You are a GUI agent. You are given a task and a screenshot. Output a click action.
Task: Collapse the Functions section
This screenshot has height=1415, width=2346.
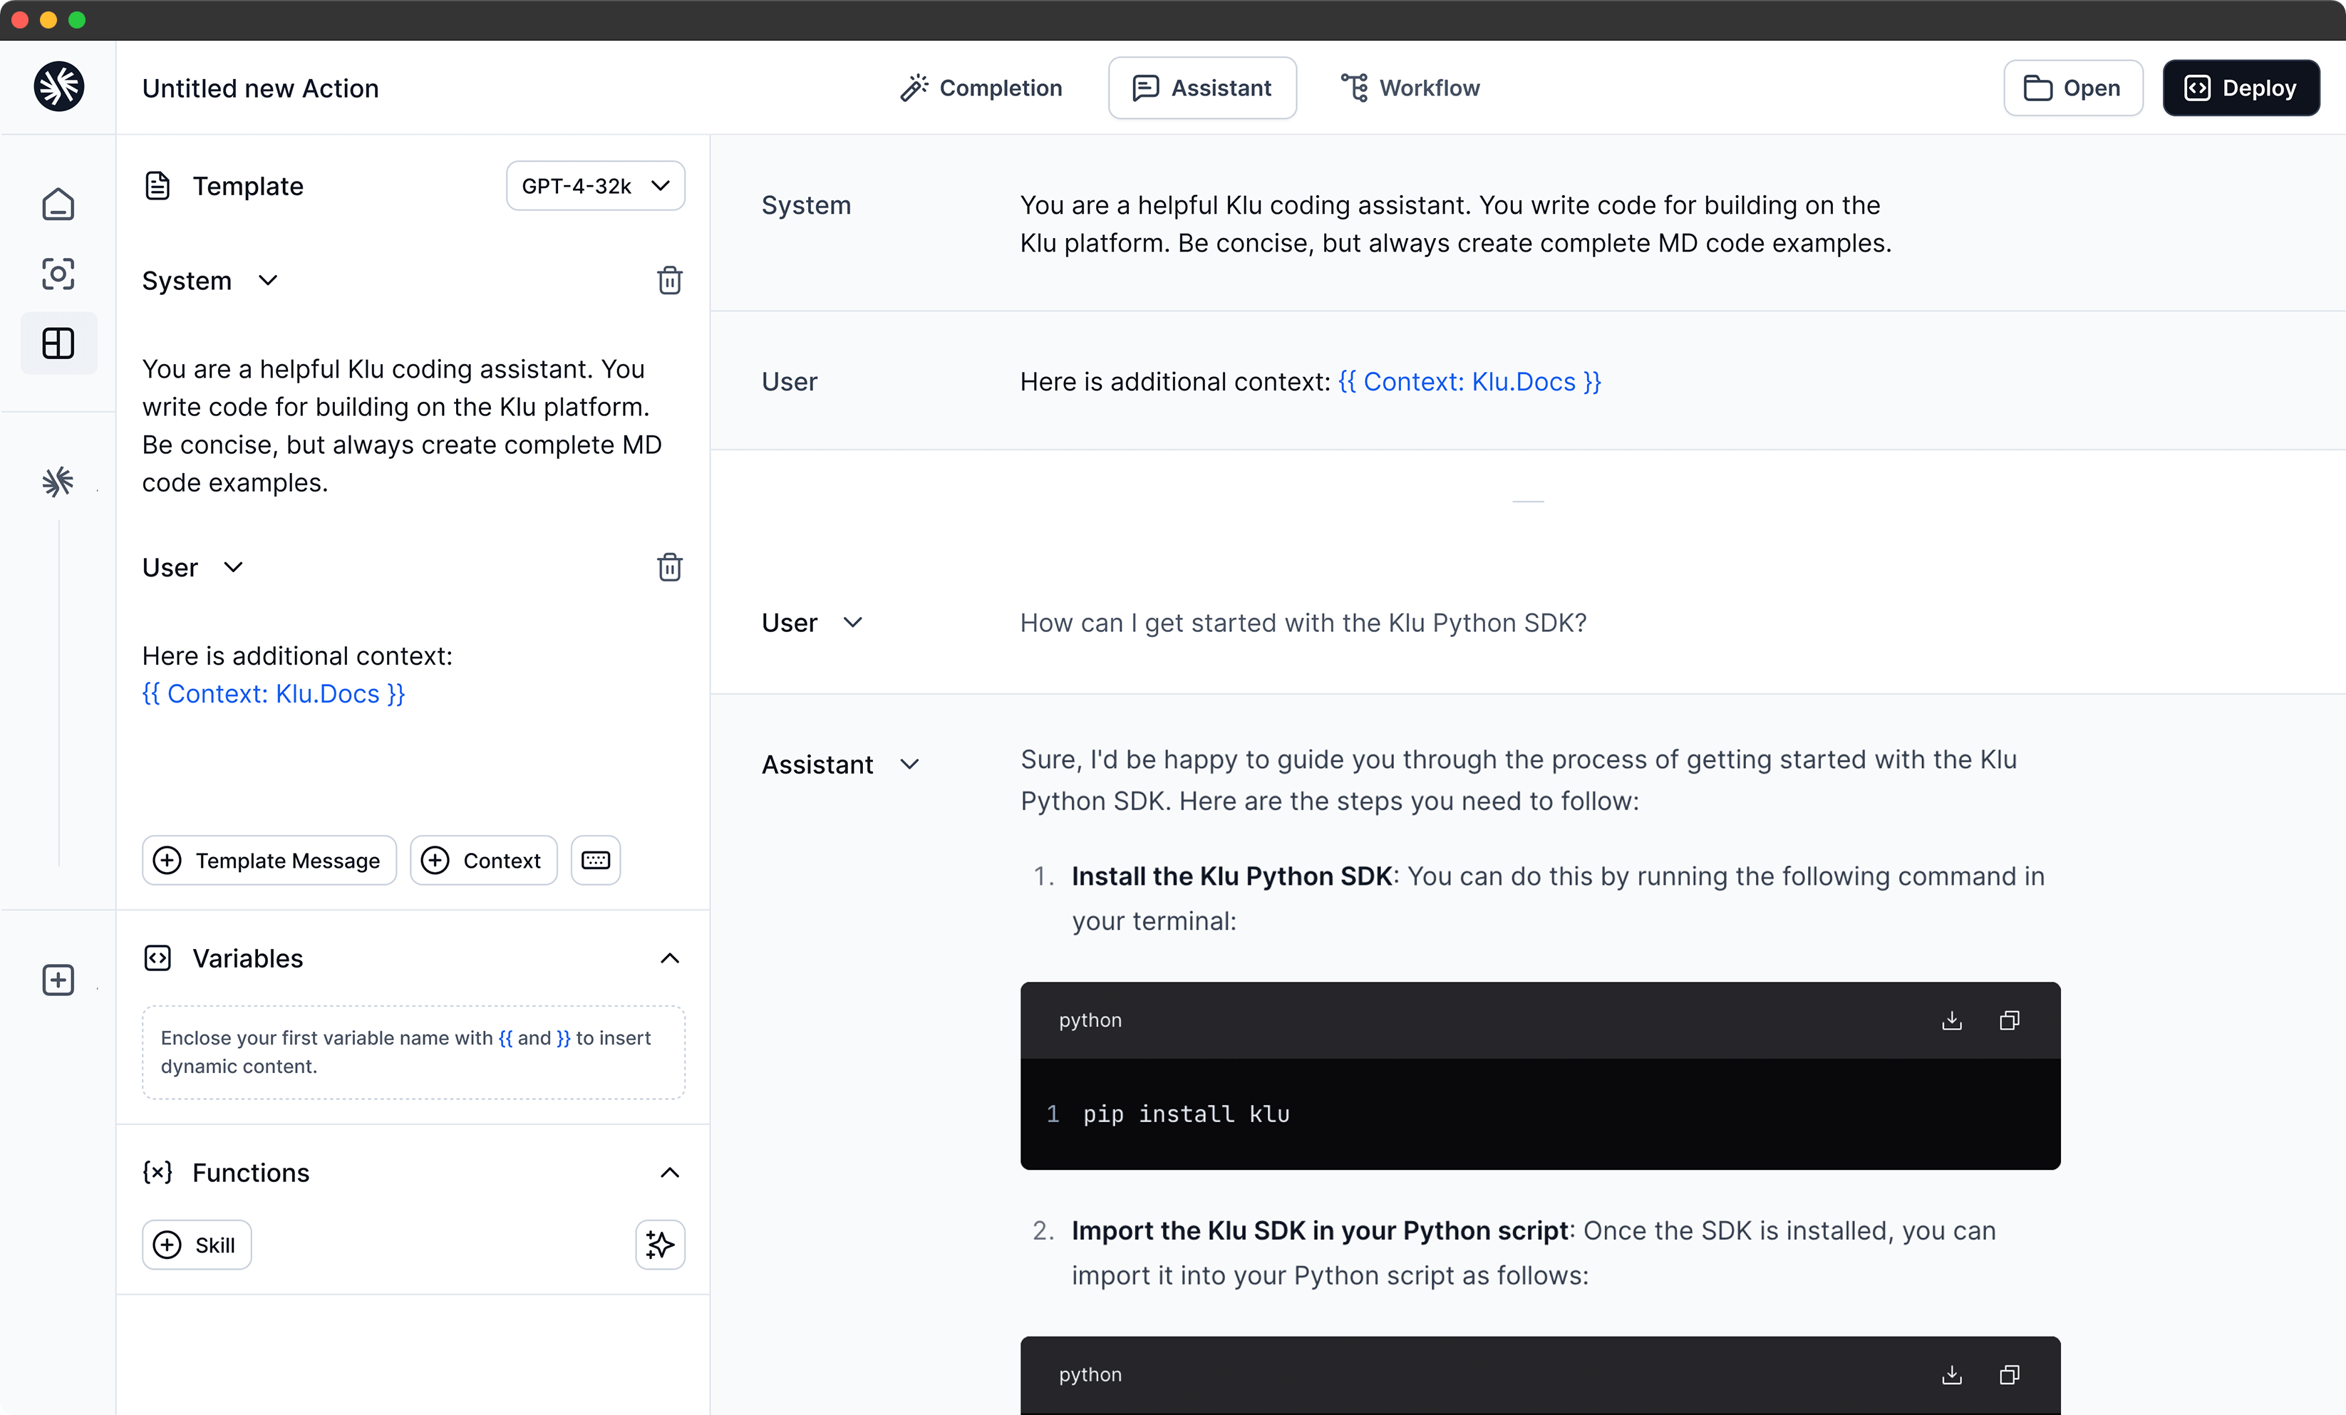669,1172
